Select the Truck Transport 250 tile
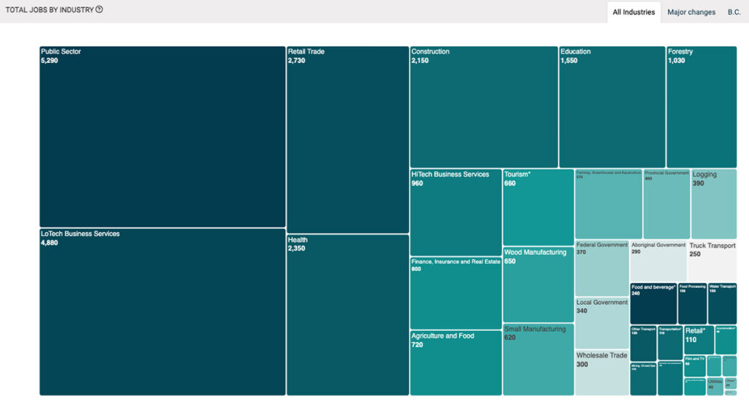 [x=712, y=261]
